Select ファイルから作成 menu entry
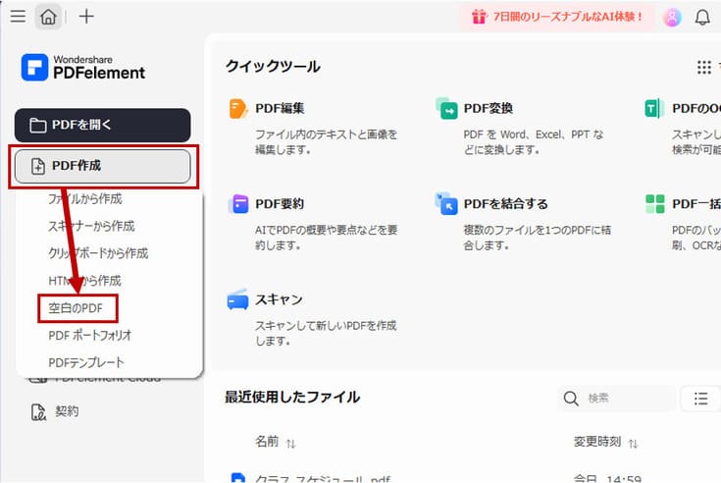This screenshot has width=721, height=483. pyautogui.click(x=85, y=198)
